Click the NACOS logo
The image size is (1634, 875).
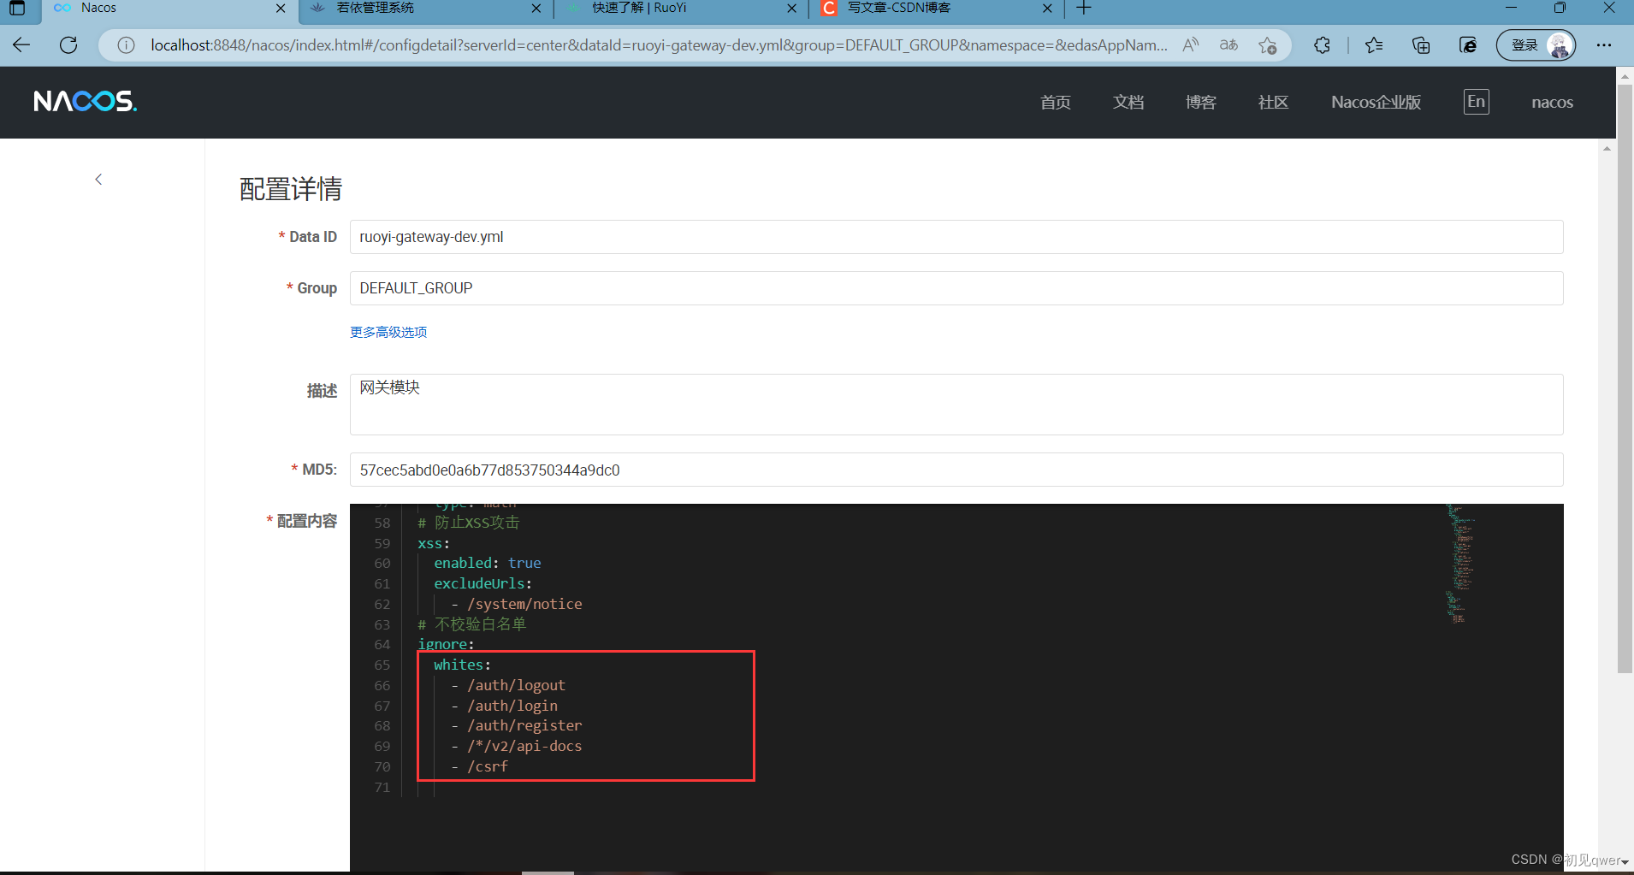coord(85,102)
